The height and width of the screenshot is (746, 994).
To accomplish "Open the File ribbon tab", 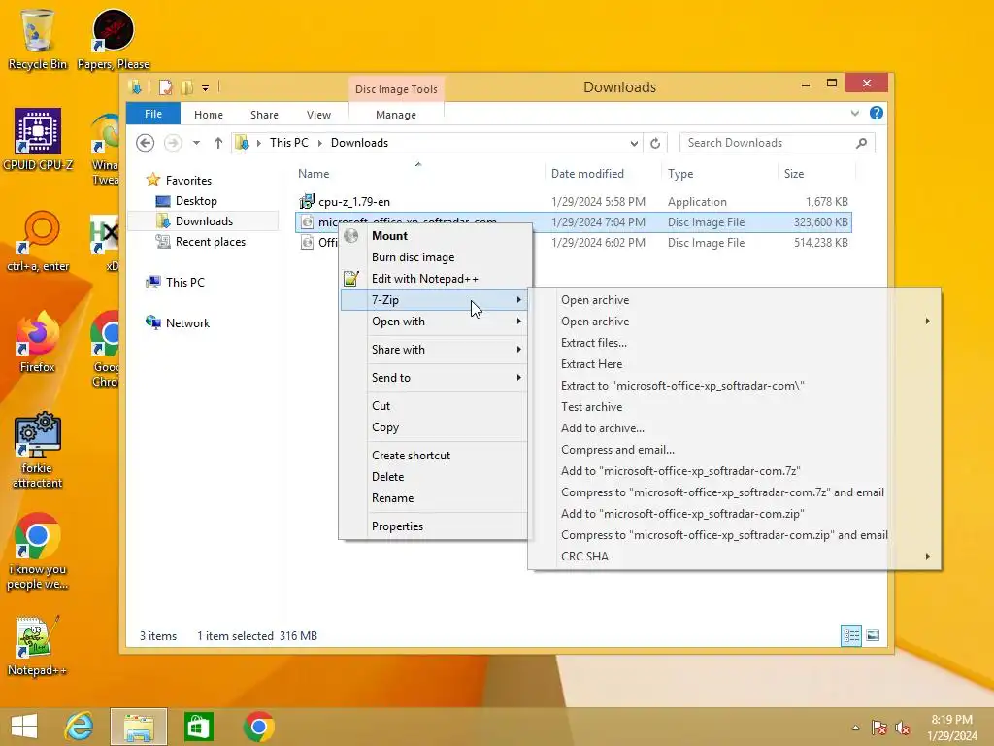I will pos(153,114).
